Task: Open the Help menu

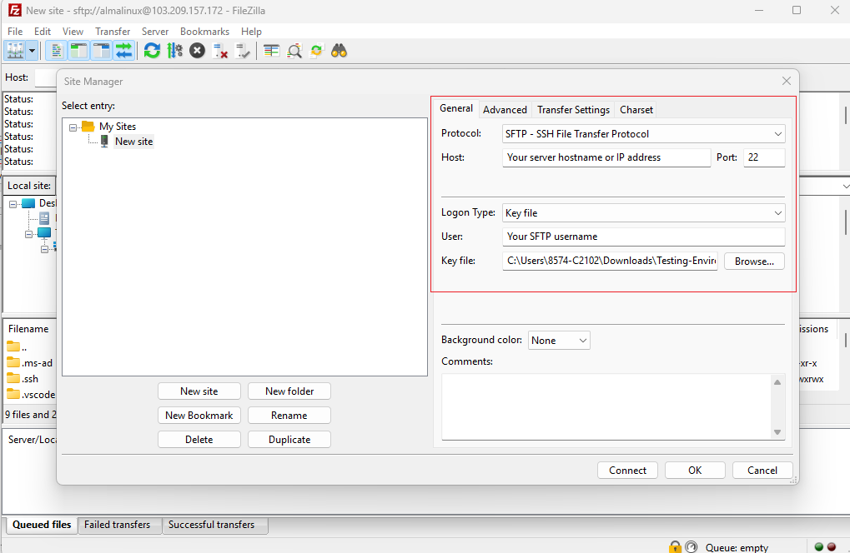Action: point(252,32)
